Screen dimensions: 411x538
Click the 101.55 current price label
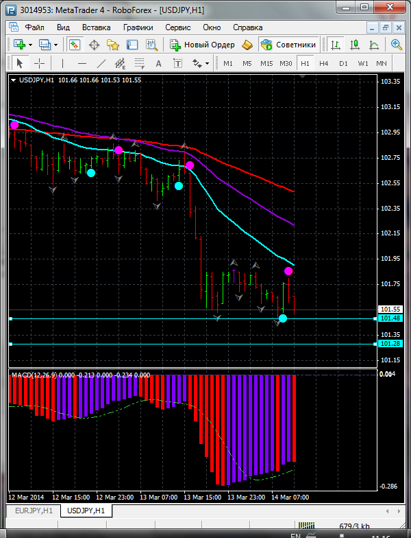point(390,309)
